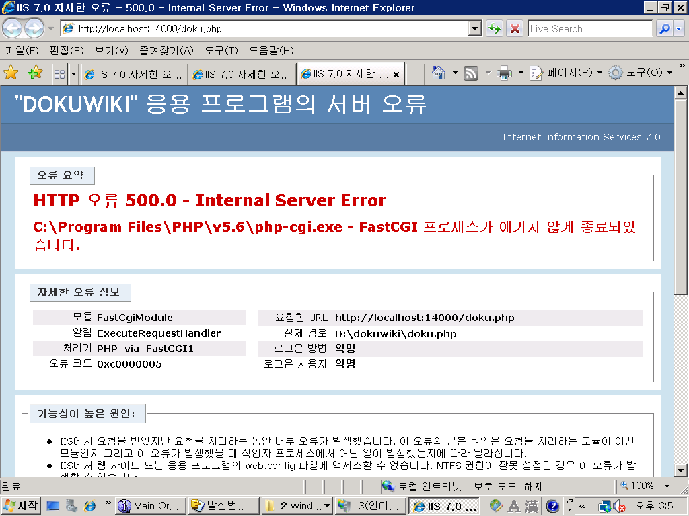Image resolution: width=689 pixels, height=516 pixels.
Task: Open the 즐겨찾기(A) menu
Action: pos(167,51)
